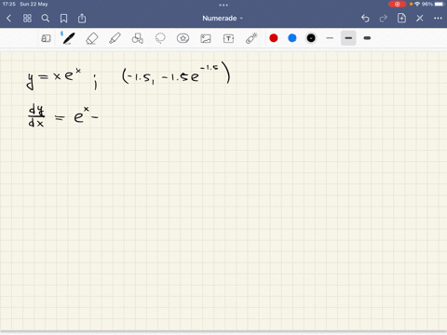This screenshot has height=335, width=447.
Task: Tap the three-dot multitasking handle at top
Action: [223, 5]
